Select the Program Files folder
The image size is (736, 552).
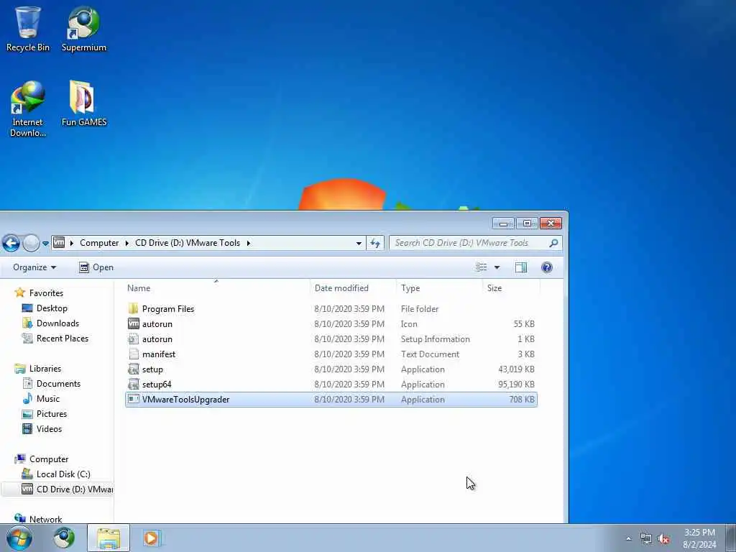click(331, 309)
